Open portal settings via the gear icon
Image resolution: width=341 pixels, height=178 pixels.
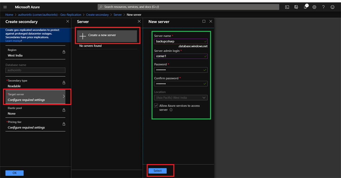coord(314,7)
